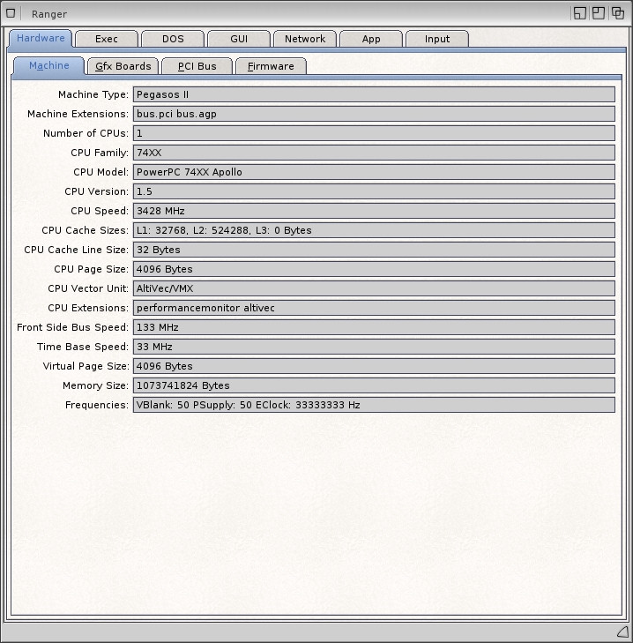Click the Memory Size value field
This screenshot has width=633, height=643.
(x=374, y=385)
